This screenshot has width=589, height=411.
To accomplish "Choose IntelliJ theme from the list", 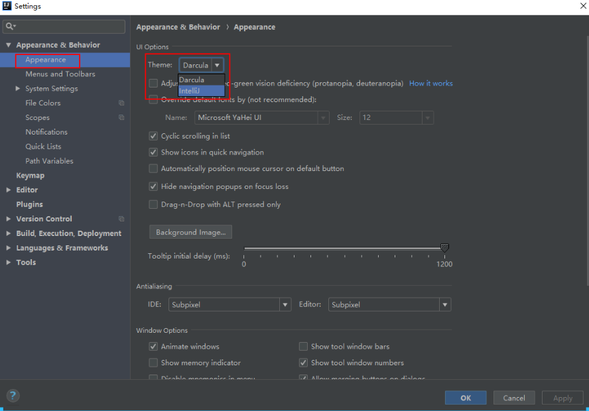I will (202, 91).
